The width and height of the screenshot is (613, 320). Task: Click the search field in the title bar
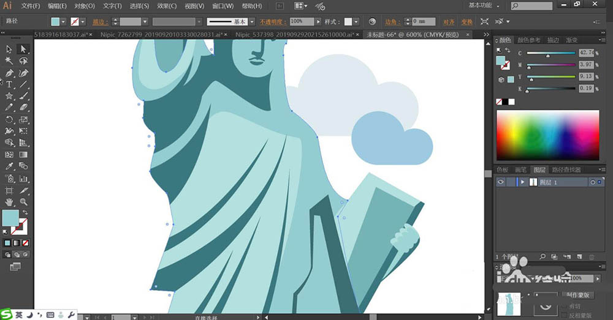click(x=531, y=6)
